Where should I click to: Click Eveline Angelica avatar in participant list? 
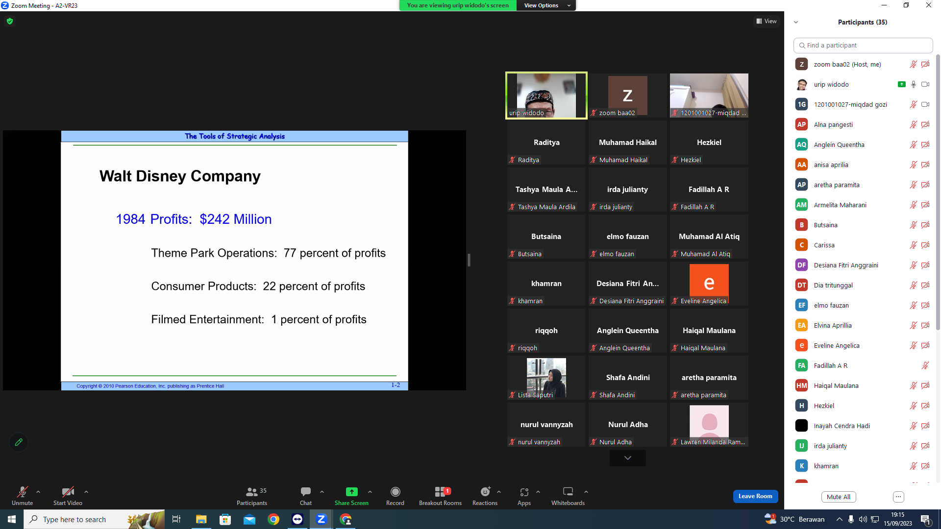click(x=802, y=345)
